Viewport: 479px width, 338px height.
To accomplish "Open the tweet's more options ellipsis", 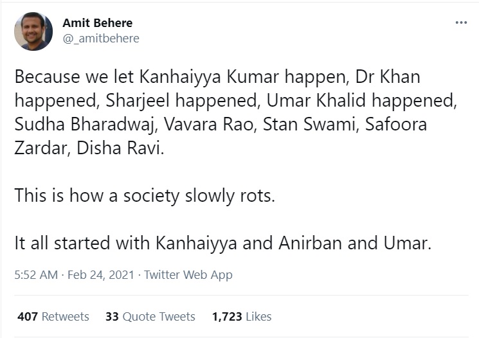I will (461, 22).
